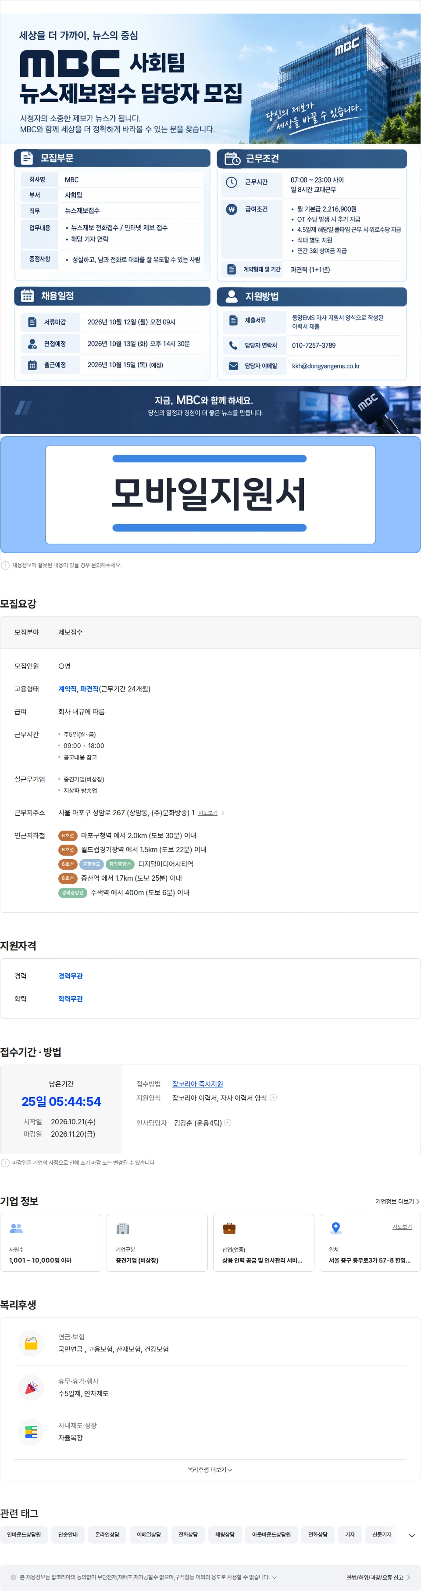Open the 문의 link below the posting
Screen dimensions: 421x1591
(x=96, y=565)
